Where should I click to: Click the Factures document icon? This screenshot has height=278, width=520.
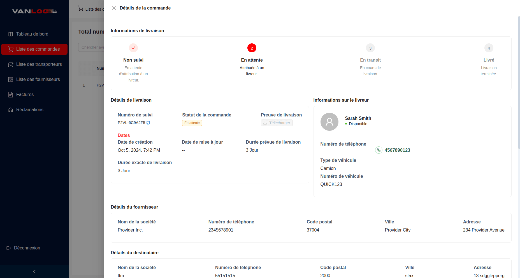click(11, 95)
